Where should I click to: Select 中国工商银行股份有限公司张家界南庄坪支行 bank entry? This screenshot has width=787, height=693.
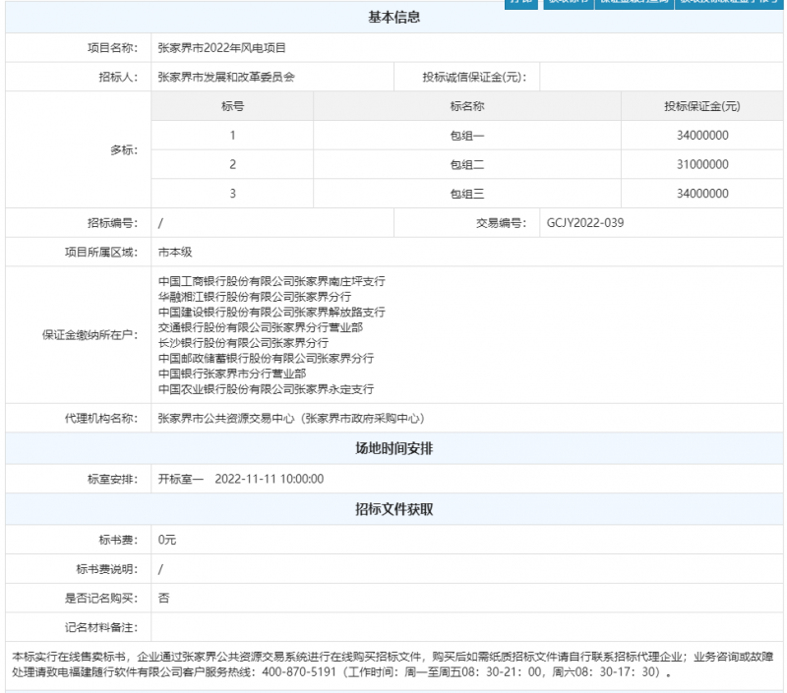271,281
